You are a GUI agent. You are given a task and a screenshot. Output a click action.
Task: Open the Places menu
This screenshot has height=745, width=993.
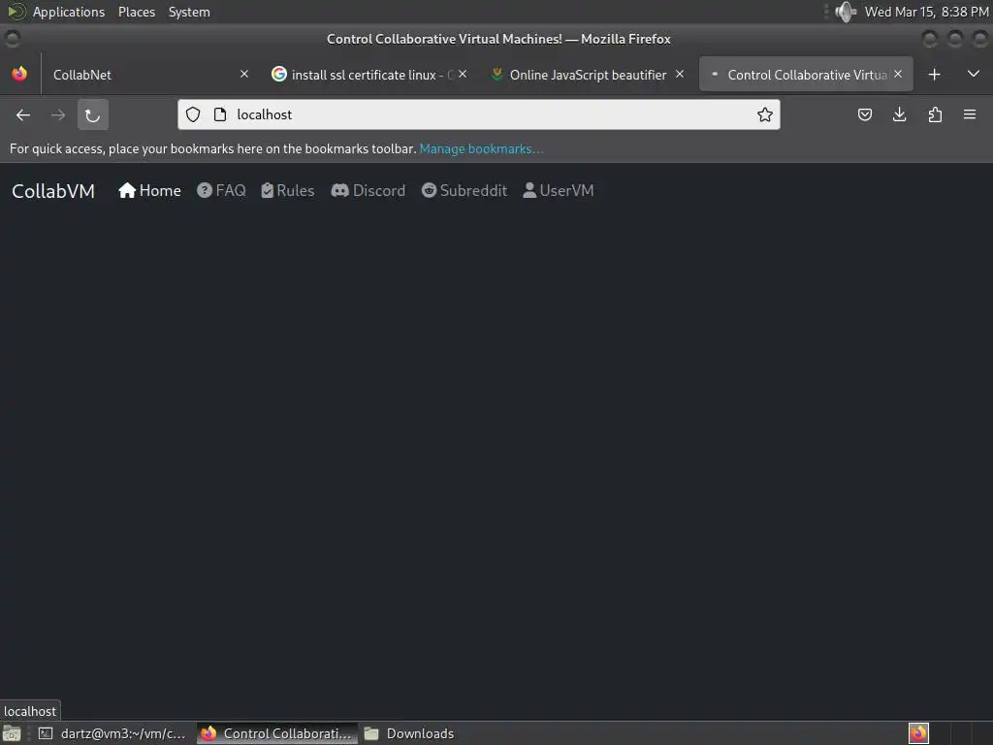coord(136,12)
